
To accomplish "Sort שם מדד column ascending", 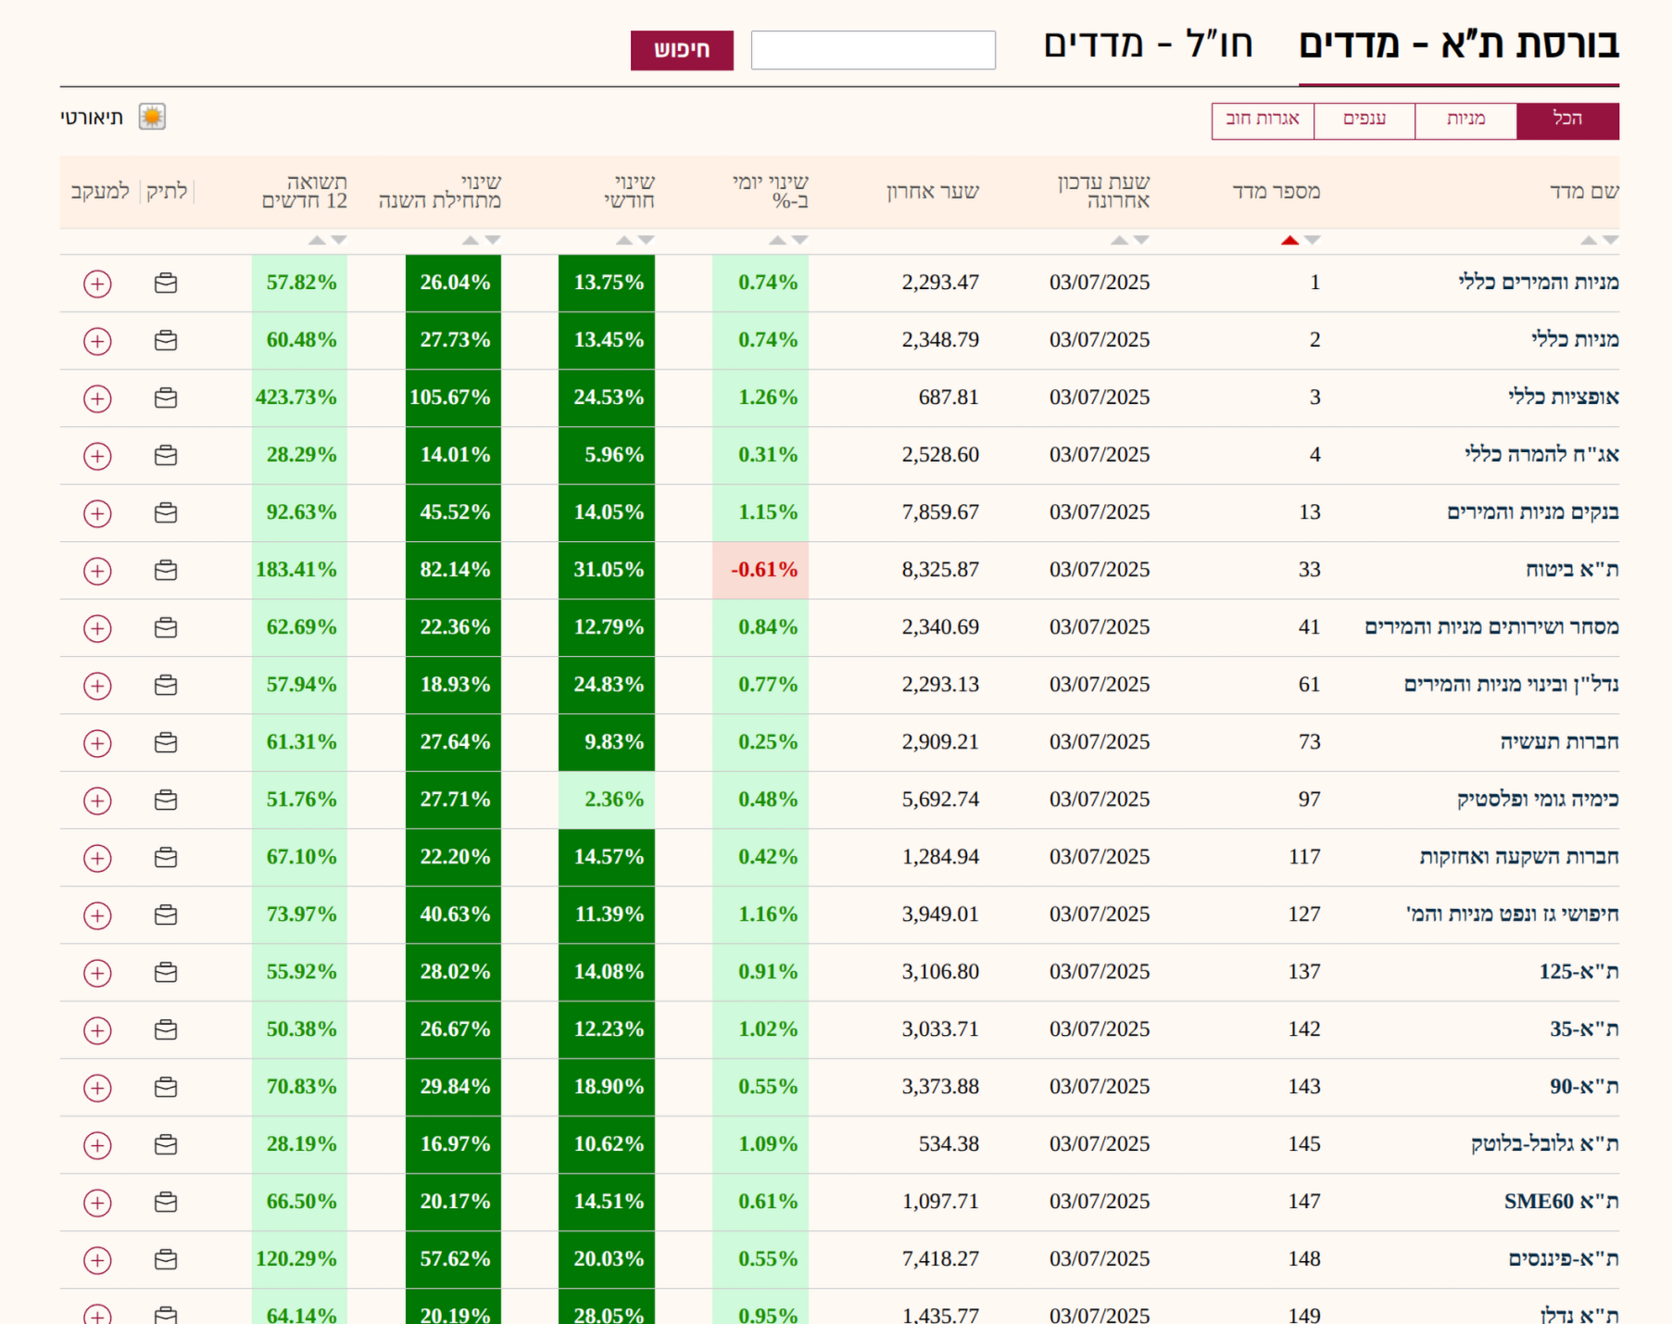I will [1589, 240].
